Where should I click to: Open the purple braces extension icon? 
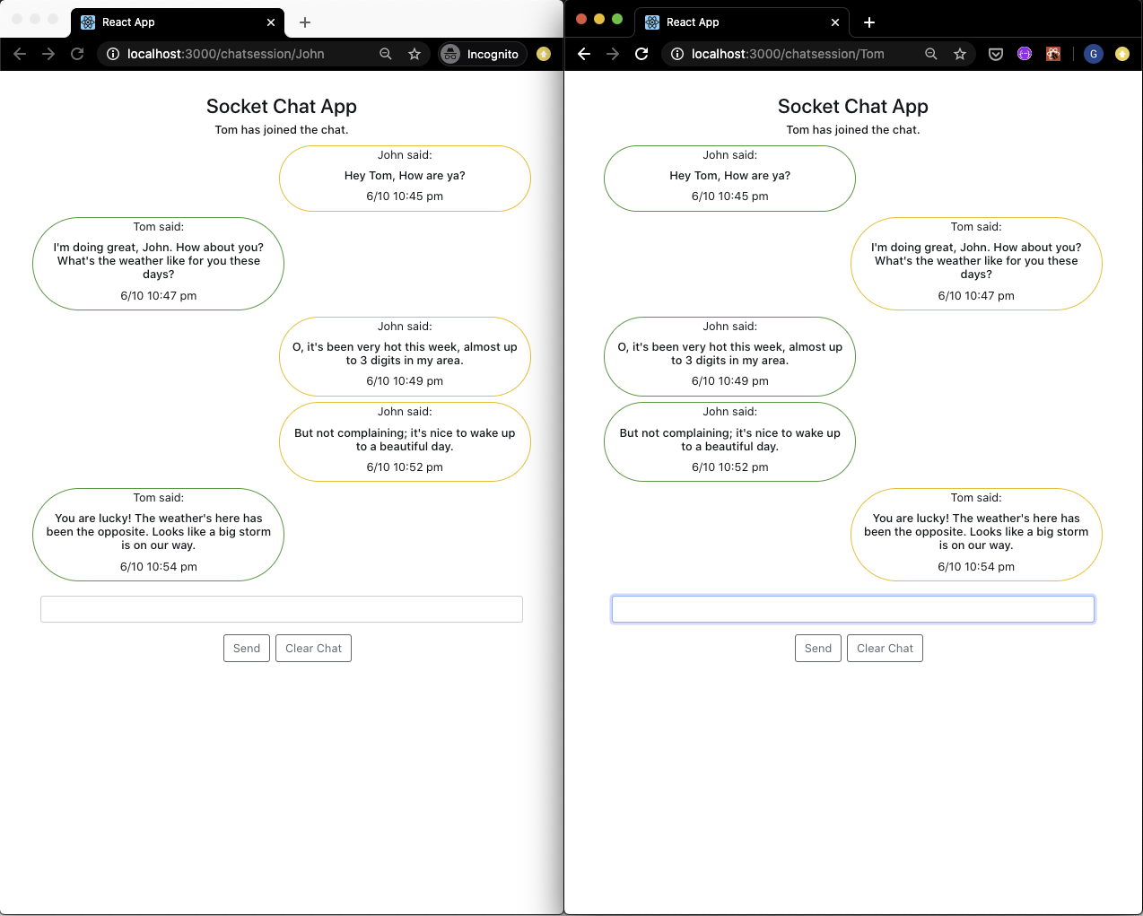(1025, 54)
